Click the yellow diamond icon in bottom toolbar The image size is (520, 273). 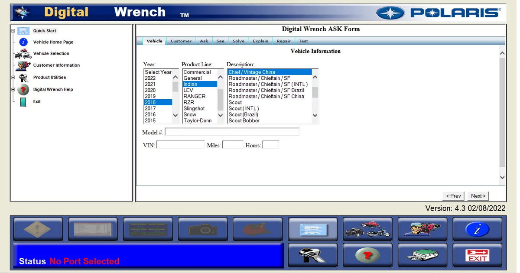(38, 229)
